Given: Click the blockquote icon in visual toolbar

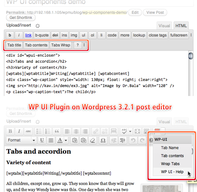Looking at the screenshot, I should 57,131.
